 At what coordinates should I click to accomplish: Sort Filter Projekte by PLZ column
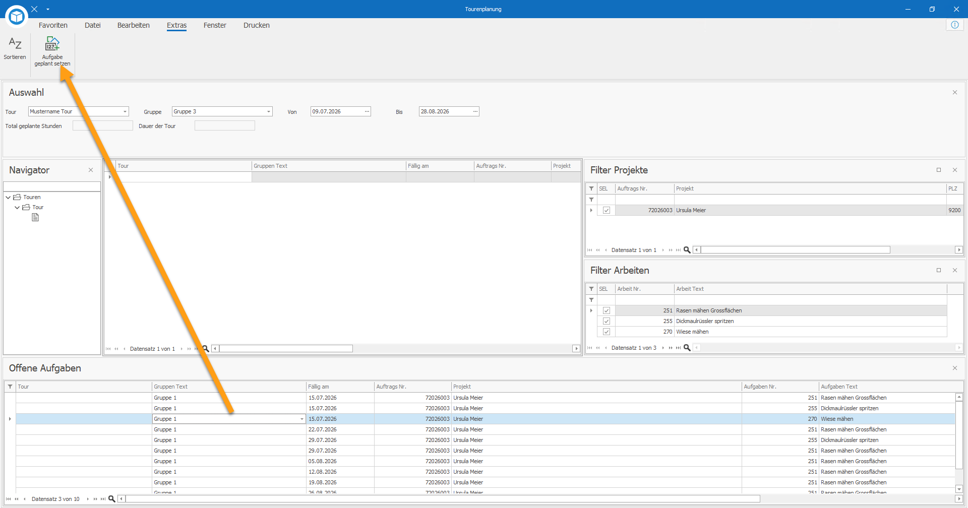point(955,188)
